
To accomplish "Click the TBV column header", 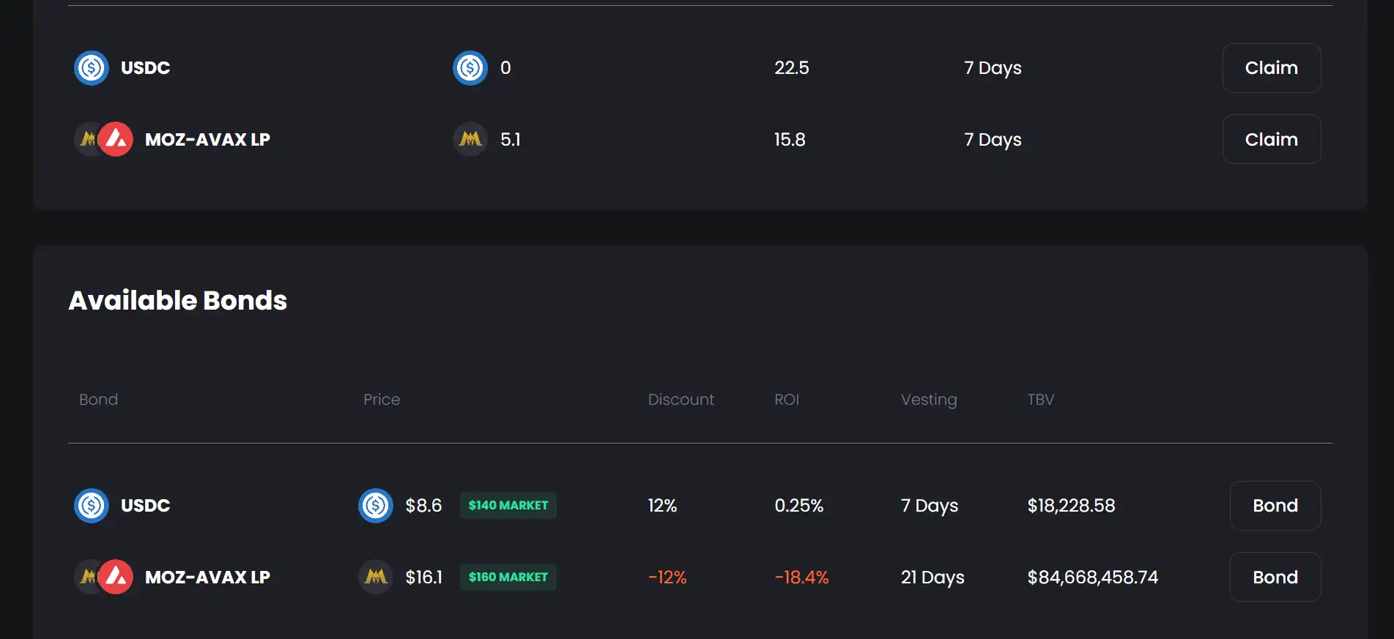I will [1040, 400].
